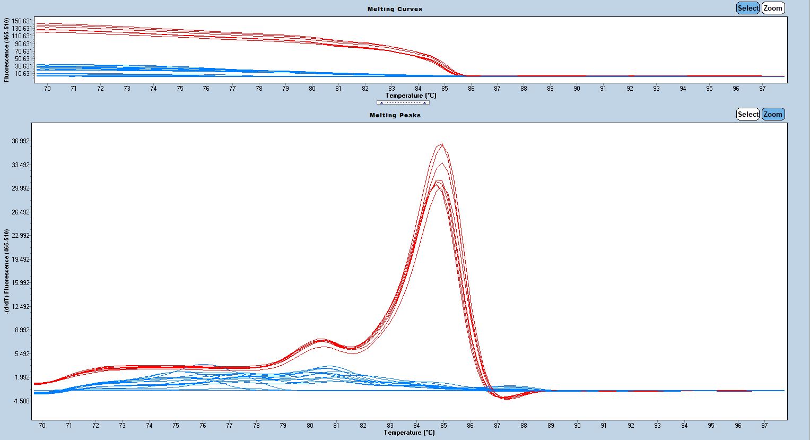Viewport: 810px width, 440px height.
Task: Click right arrow on the chart splitter bar
Action: tap(424, 102)
